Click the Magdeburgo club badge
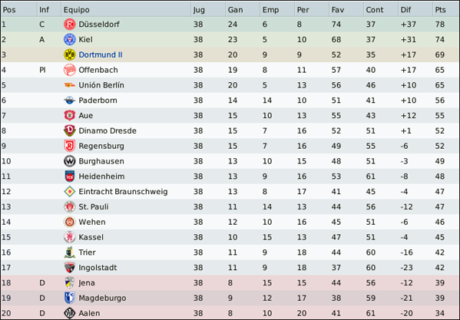This screenshot has width=460, height=320. 70,298
